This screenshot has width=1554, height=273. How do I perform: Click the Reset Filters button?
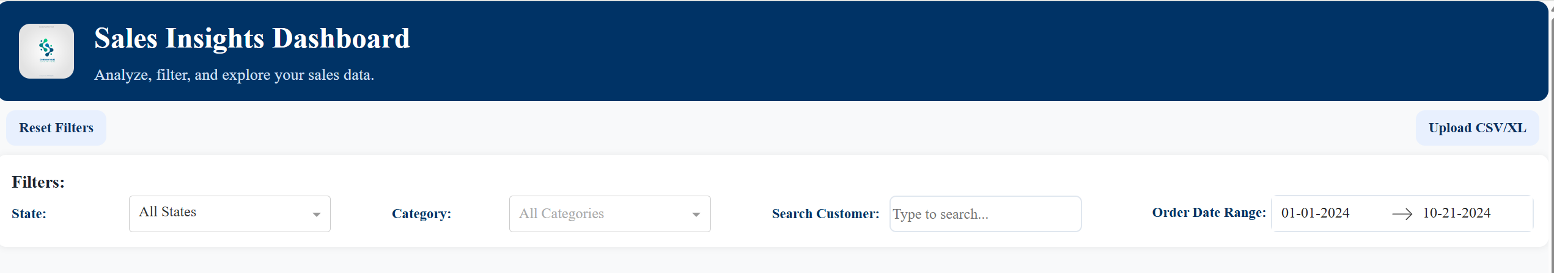pyautogui.click(x=56, y=128)
